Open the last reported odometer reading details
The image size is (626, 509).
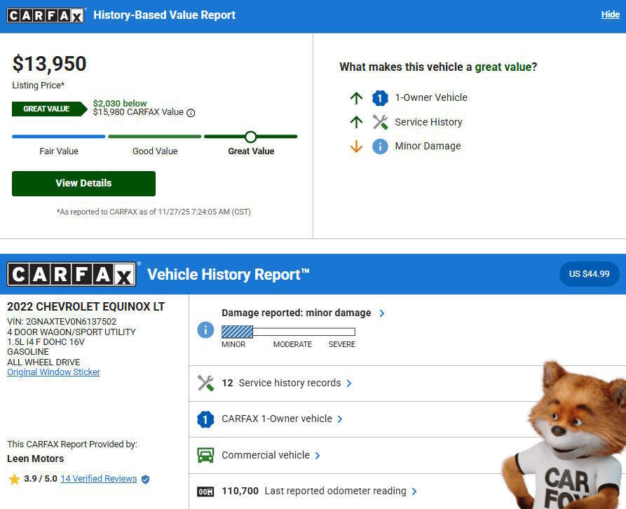point(414,491)
